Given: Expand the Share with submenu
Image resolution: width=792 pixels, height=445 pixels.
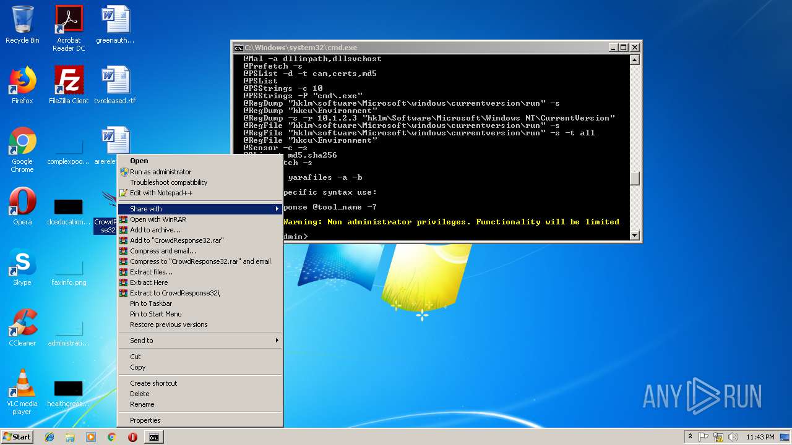Looking at the screenshot, I should (x=200, y=209).
